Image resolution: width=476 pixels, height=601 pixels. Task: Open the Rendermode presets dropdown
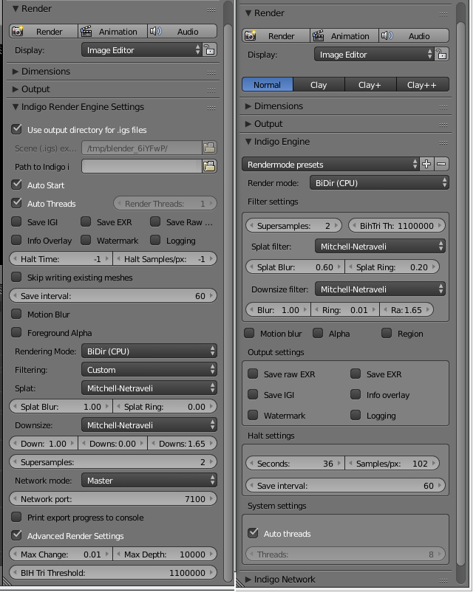[x=330, y=164]
